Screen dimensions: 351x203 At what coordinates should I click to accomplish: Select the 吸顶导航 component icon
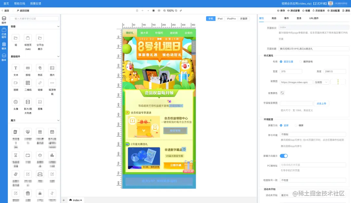click(x=52, y=83)
